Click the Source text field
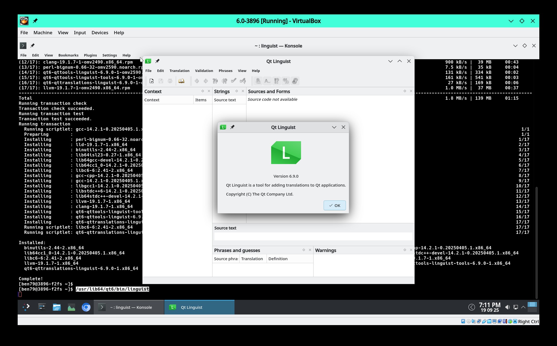Viewport: 557px width, 346px height. click(313, 236)
